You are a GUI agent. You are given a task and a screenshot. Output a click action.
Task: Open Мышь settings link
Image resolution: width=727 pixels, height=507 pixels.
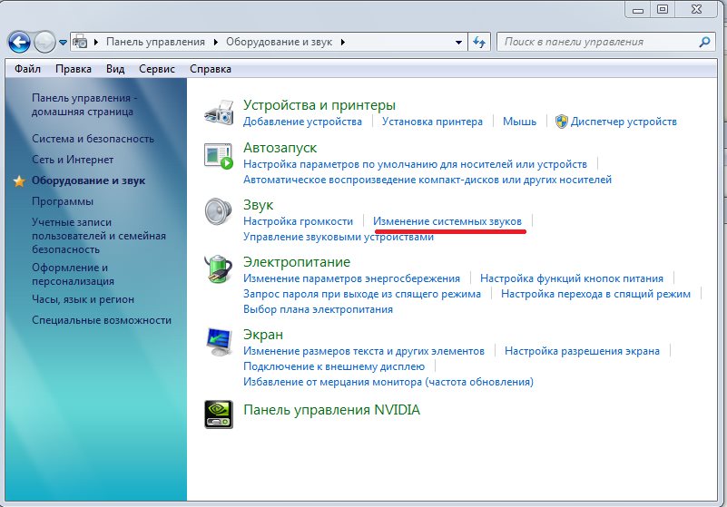(519, 122)
